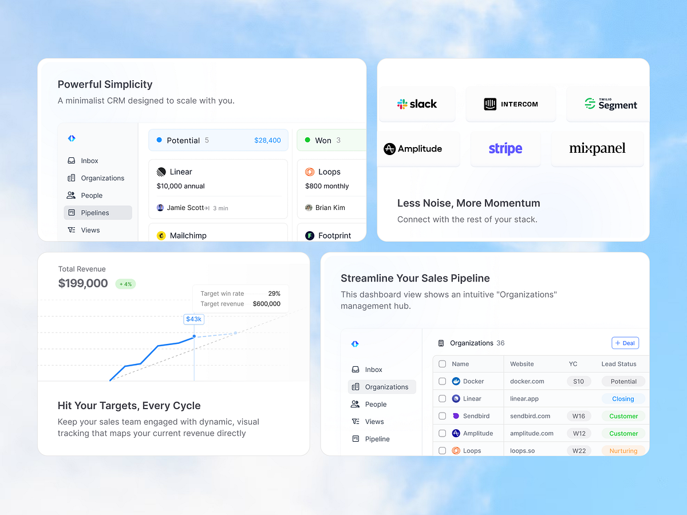Check the Amplitude row checkbox
Image resolution: width=687 pixels, height=515 pixels.
click(442, 433)
